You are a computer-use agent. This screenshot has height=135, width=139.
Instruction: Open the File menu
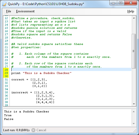(9, 11)
